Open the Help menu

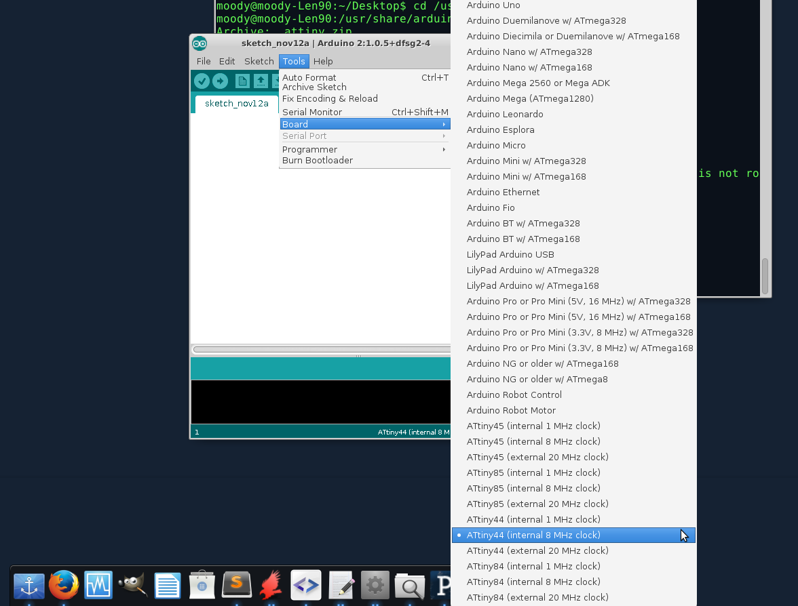(x=323, y=61)
